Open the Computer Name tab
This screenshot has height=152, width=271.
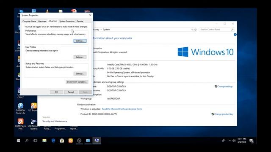click(29, 22)
